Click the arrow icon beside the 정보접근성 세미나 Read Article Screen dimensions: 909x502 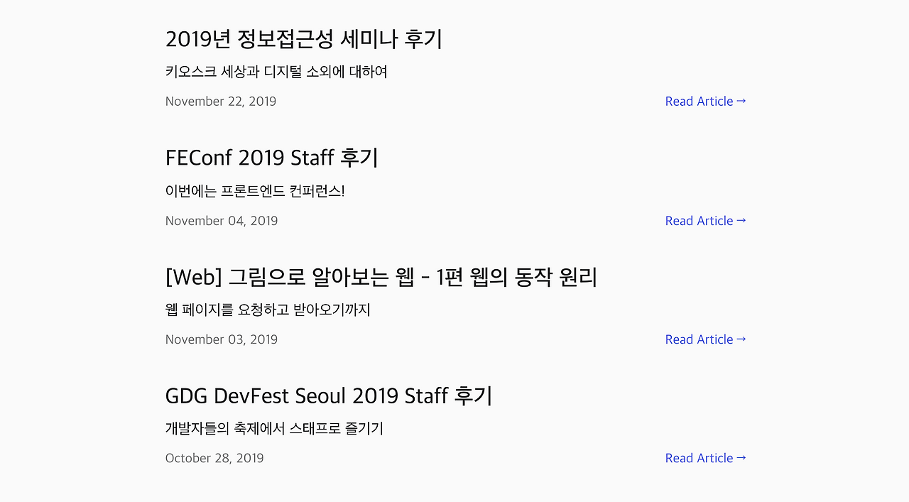(x=741, y=102)
